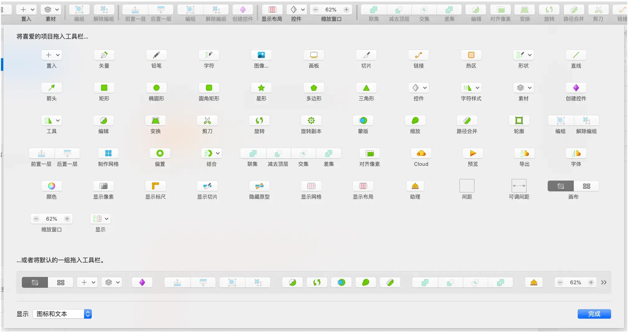Select the 制作网格 make grid icon
The height and width of the screenshot is (334, 631).
click(x=108, y=153)
